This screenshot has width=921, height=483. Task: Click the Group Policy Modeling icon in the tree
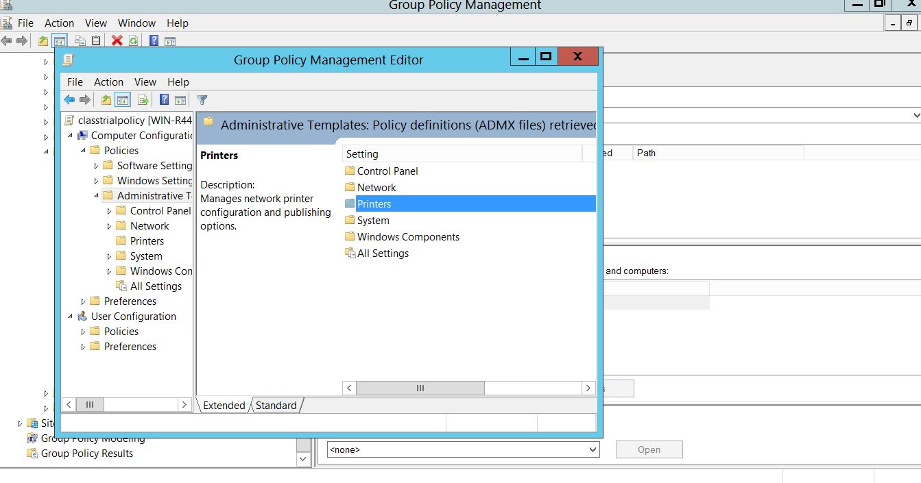[32, 438]
